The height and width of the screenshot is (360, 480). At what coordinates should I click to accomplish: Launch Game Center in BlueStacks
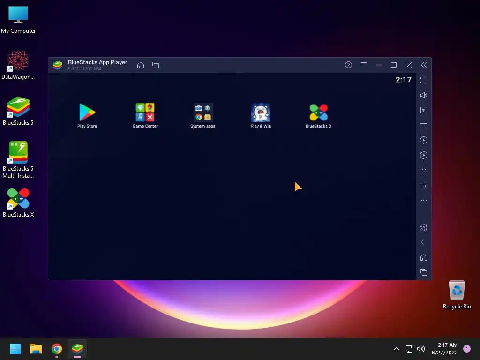145,115
